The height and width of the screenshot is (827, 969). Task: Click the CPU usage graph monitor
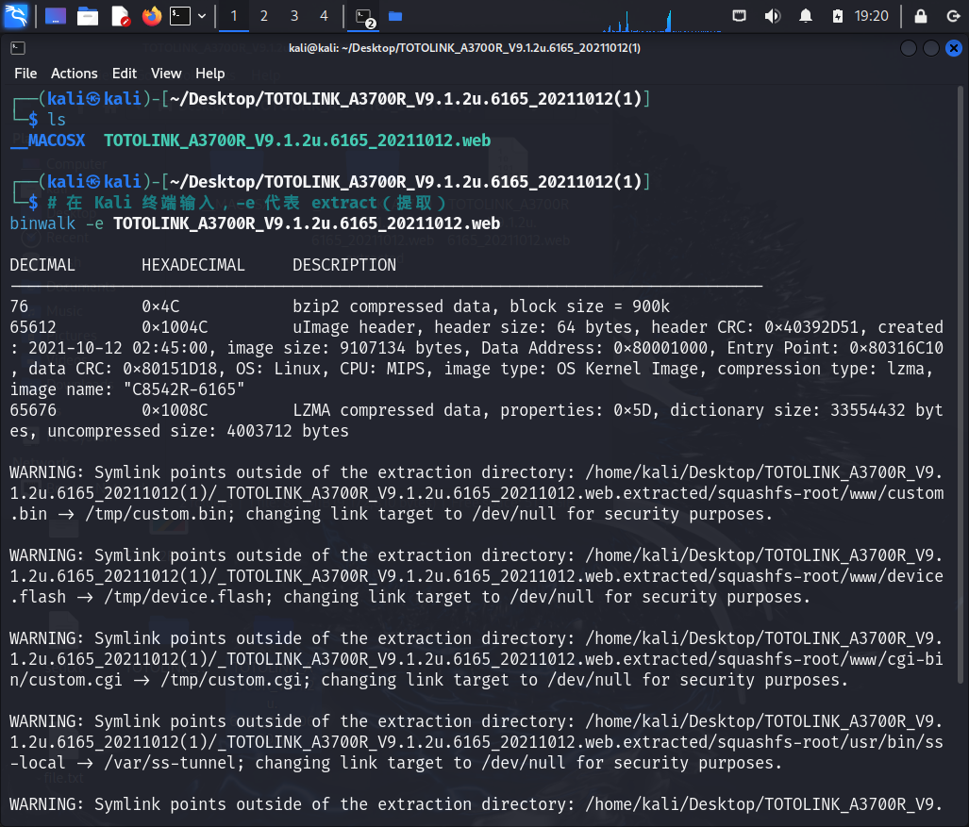point(661,19)
